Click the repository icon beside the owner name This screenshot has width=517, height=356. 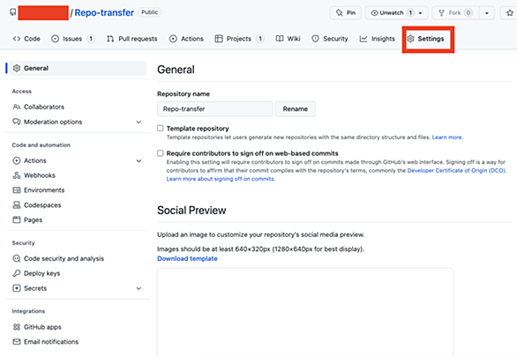[12, 12]
